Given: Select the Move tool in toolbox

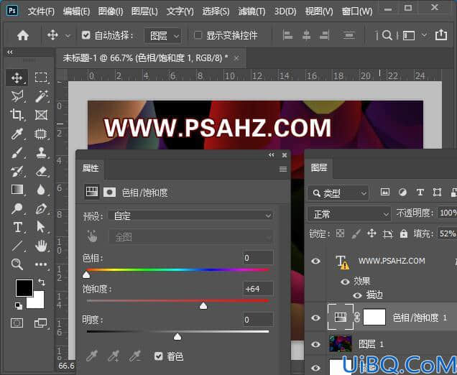Looking at the screenshot, I should point(17,78).
